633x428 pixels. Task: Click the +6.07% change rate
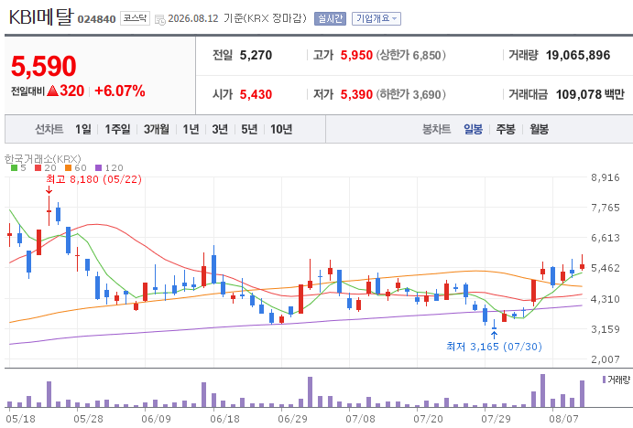pyautogui.click(x=119, y=91)
